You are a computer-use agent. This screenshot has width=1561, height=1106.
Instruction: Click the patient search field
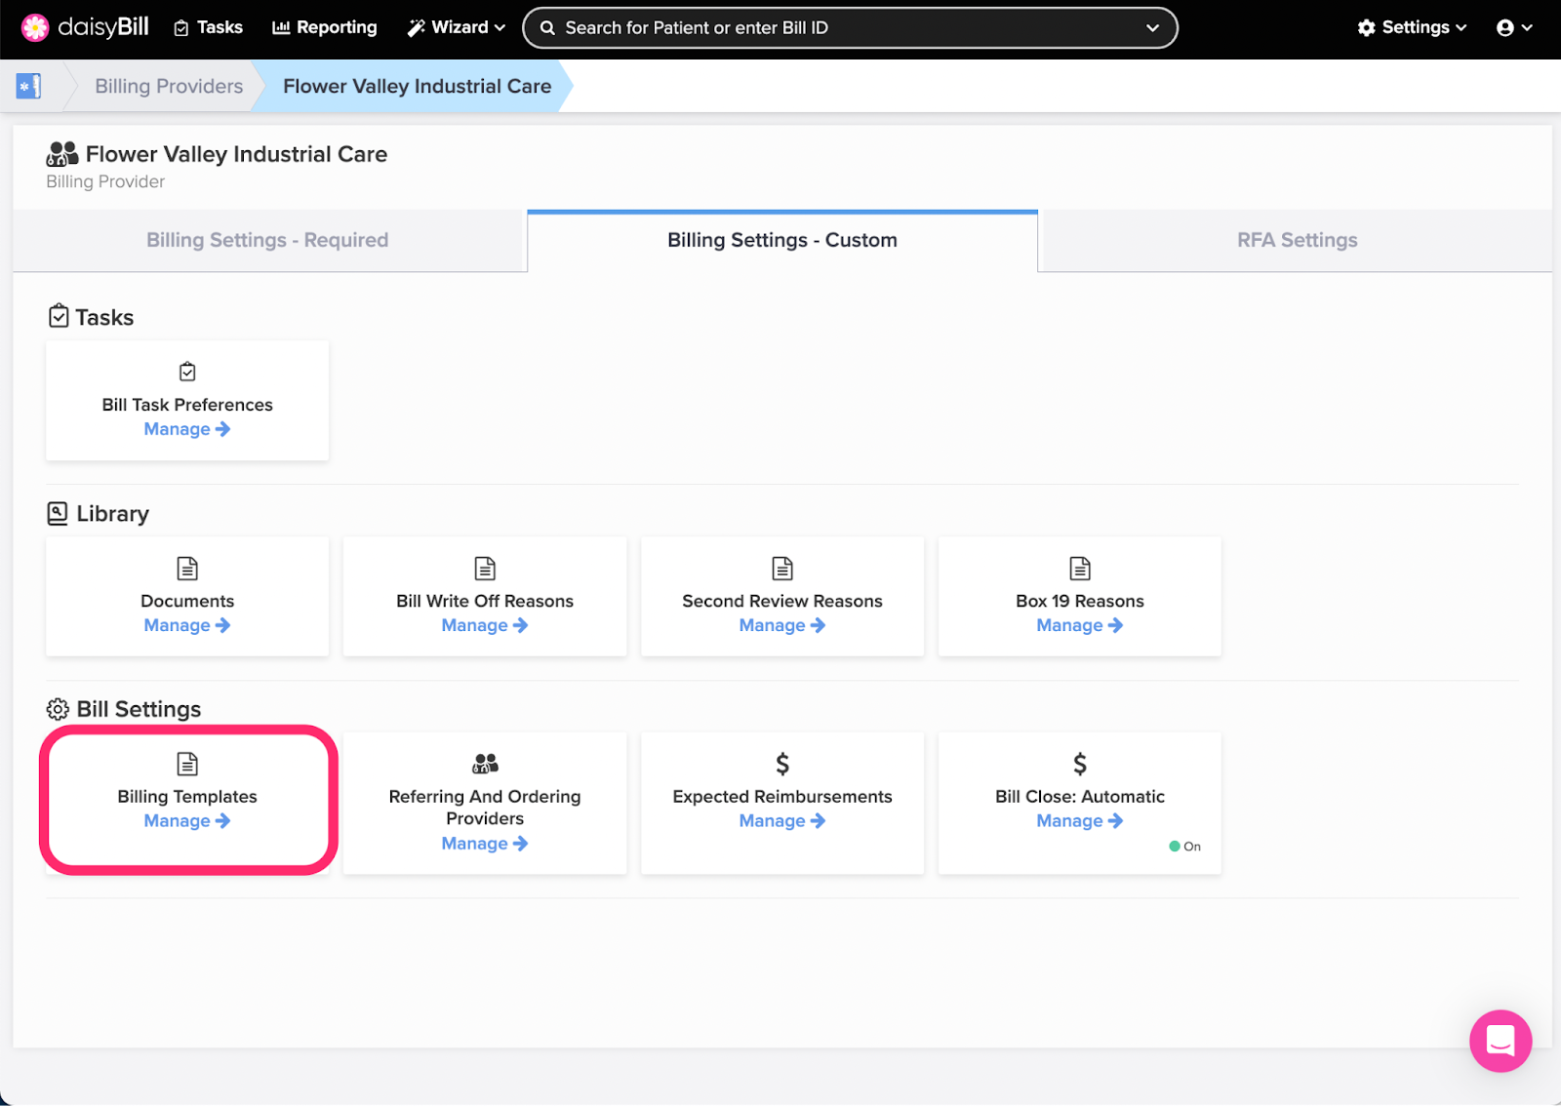pos(850,27)
